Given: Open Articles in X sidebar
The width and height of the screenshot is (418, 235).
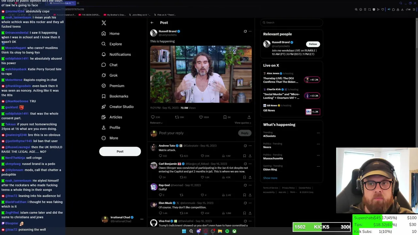Looking at the screenshot, I should coord(111,117).
